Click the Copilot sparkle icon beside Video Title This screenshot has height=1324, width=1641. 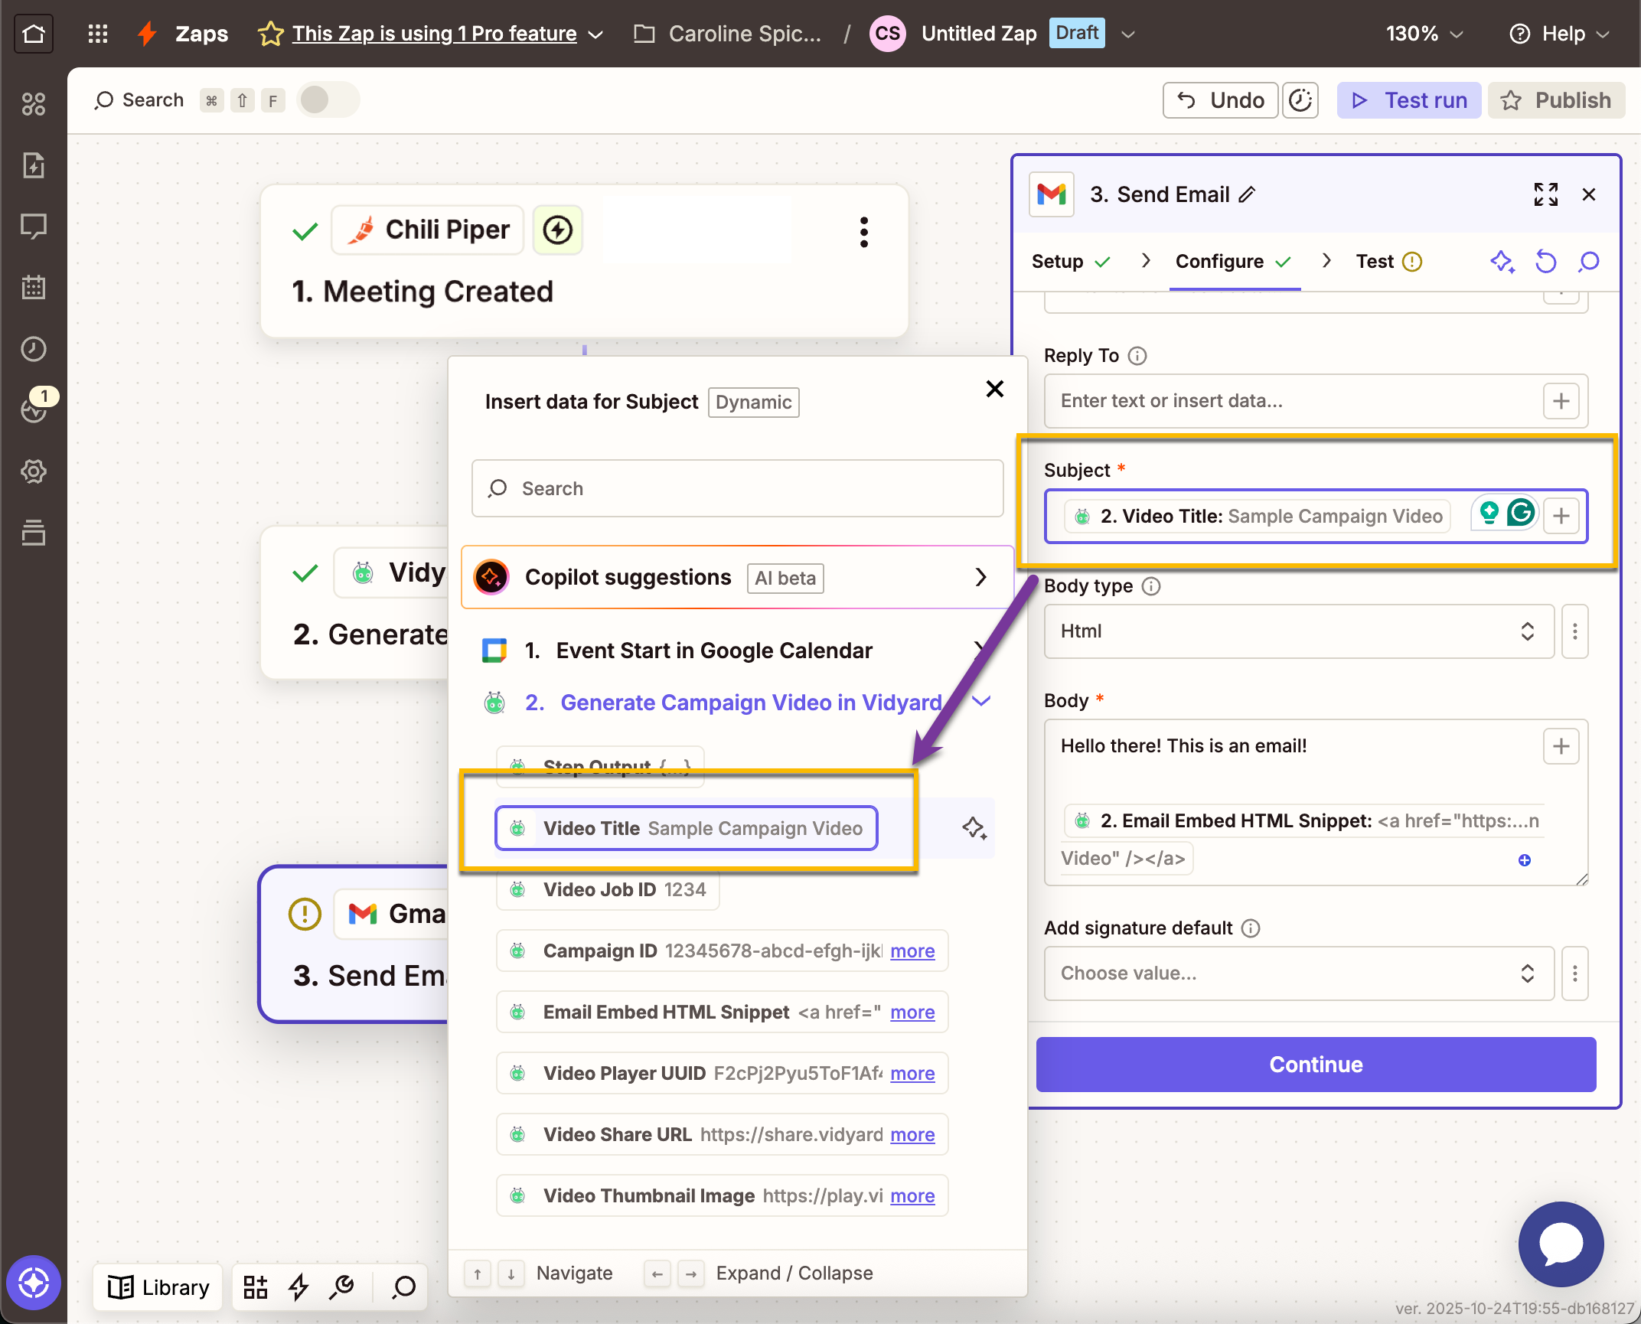click(974, 828)
